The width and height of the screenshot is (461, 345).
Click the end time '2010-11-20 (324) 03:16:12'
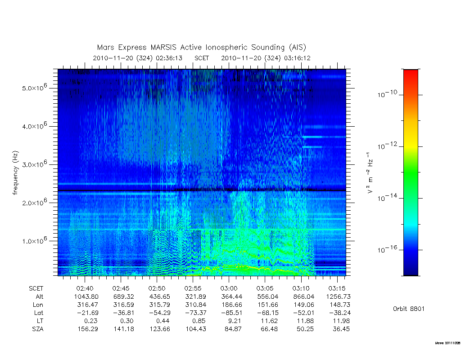pos(266,58)
